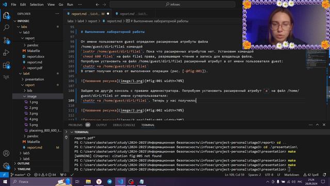Open the Manage settings gear
The width and height of the screenshot is (330, 186).
click(x=6, y=166)
